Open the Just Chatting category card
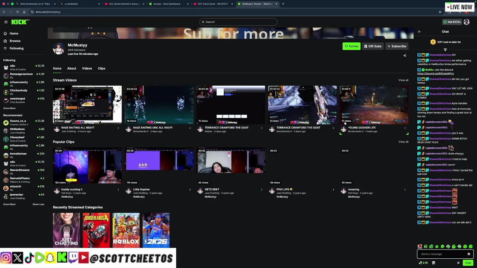 coord(66,230)
